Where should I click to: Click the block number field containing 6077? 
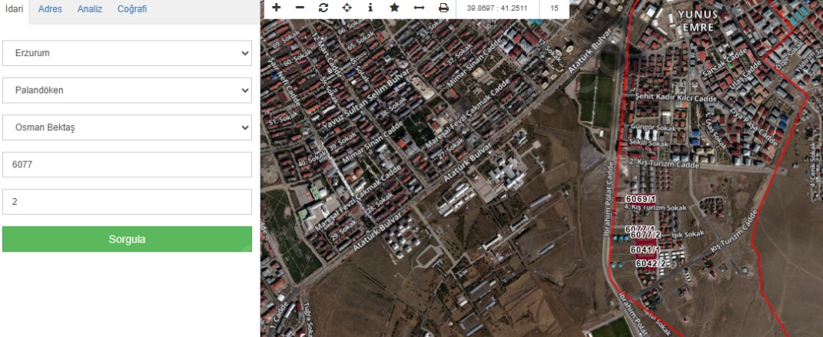click(128, 164)
